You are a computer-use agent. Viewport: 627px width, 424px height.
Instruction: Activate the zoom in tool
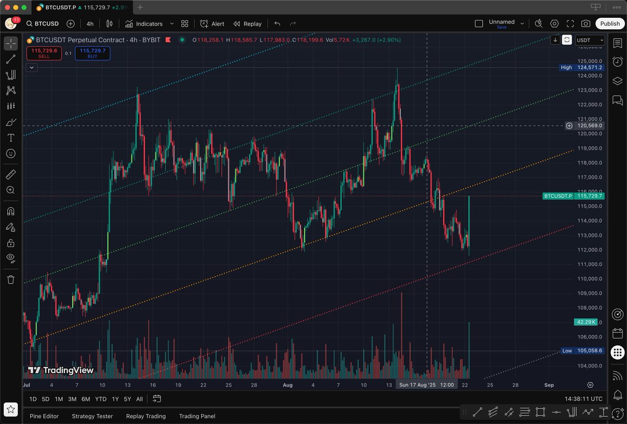[x=10, y=190]
